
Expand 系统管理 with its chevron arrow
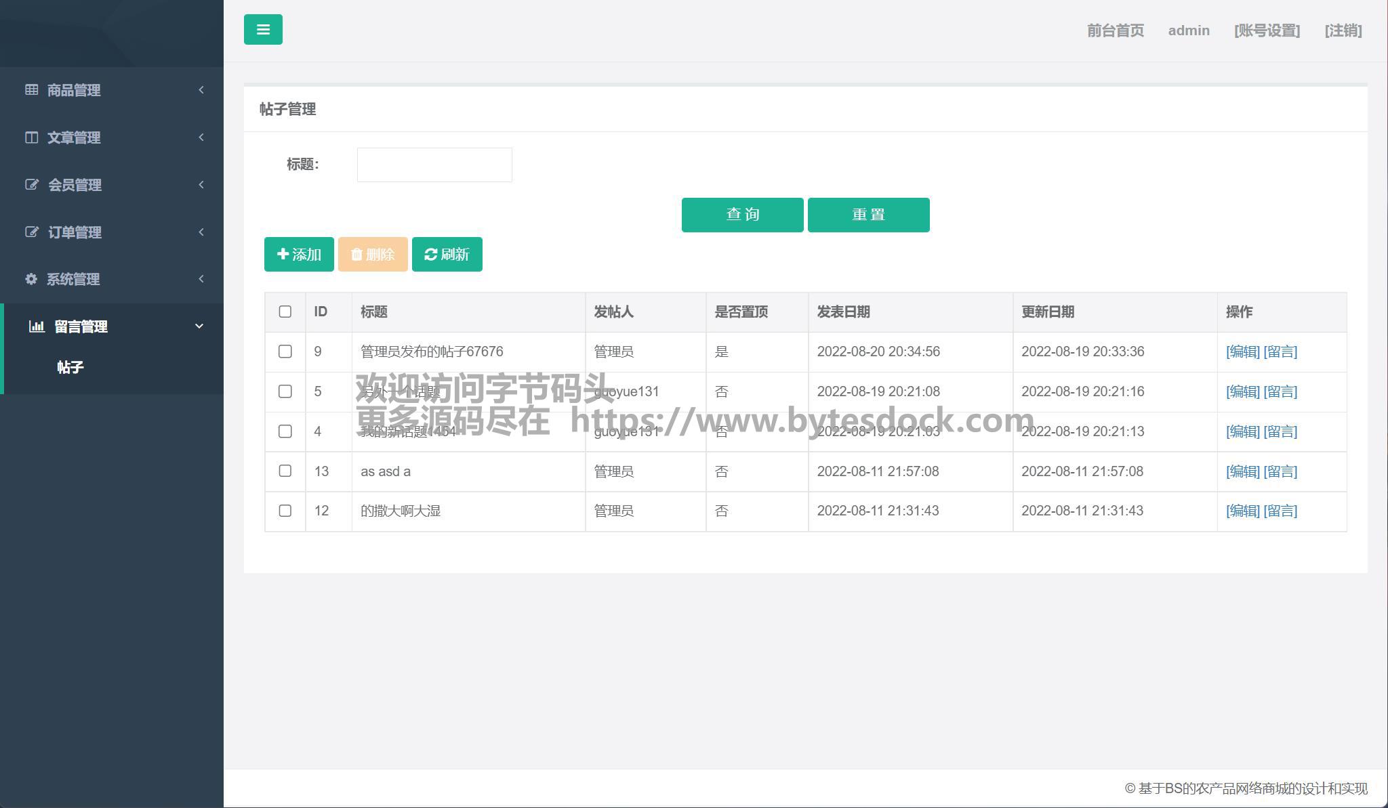tap(201, 279)
